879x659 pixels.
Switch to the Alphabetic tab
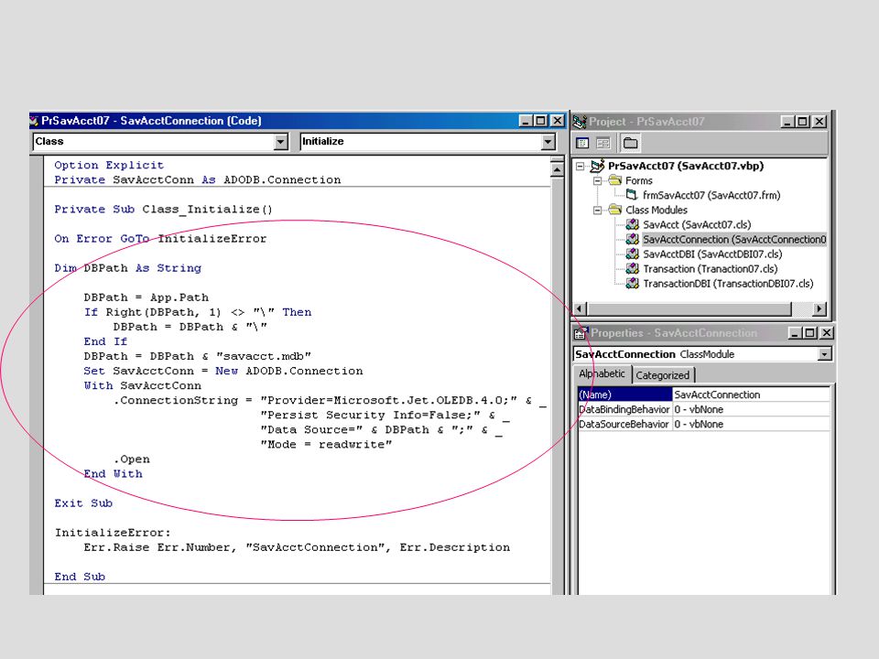pos(602,373)
